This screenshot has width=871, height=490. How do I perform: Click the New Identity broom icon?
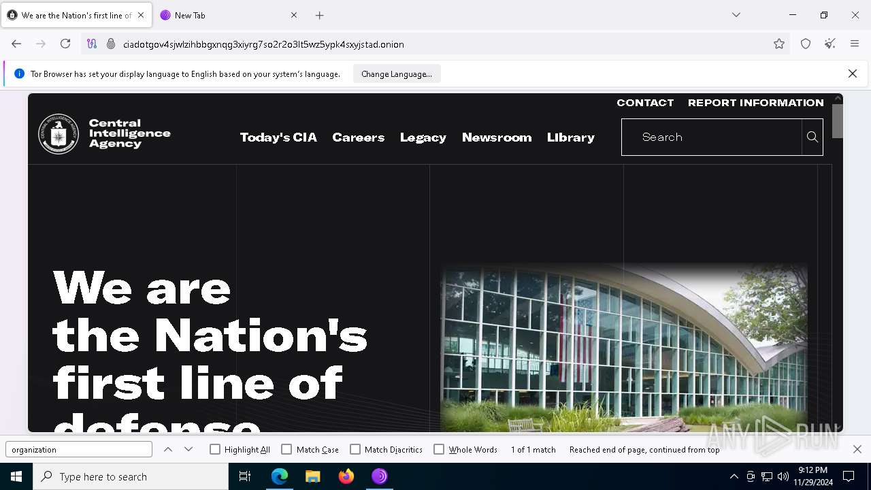click(830, 44)
